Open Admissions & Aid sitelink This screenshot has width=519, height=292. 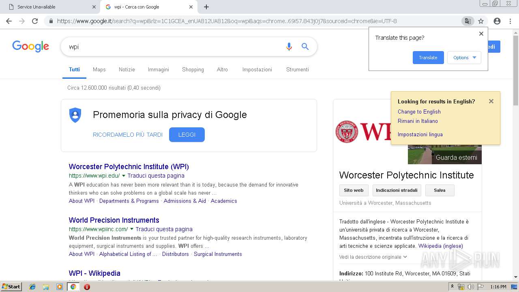click(x=185, y=201)
